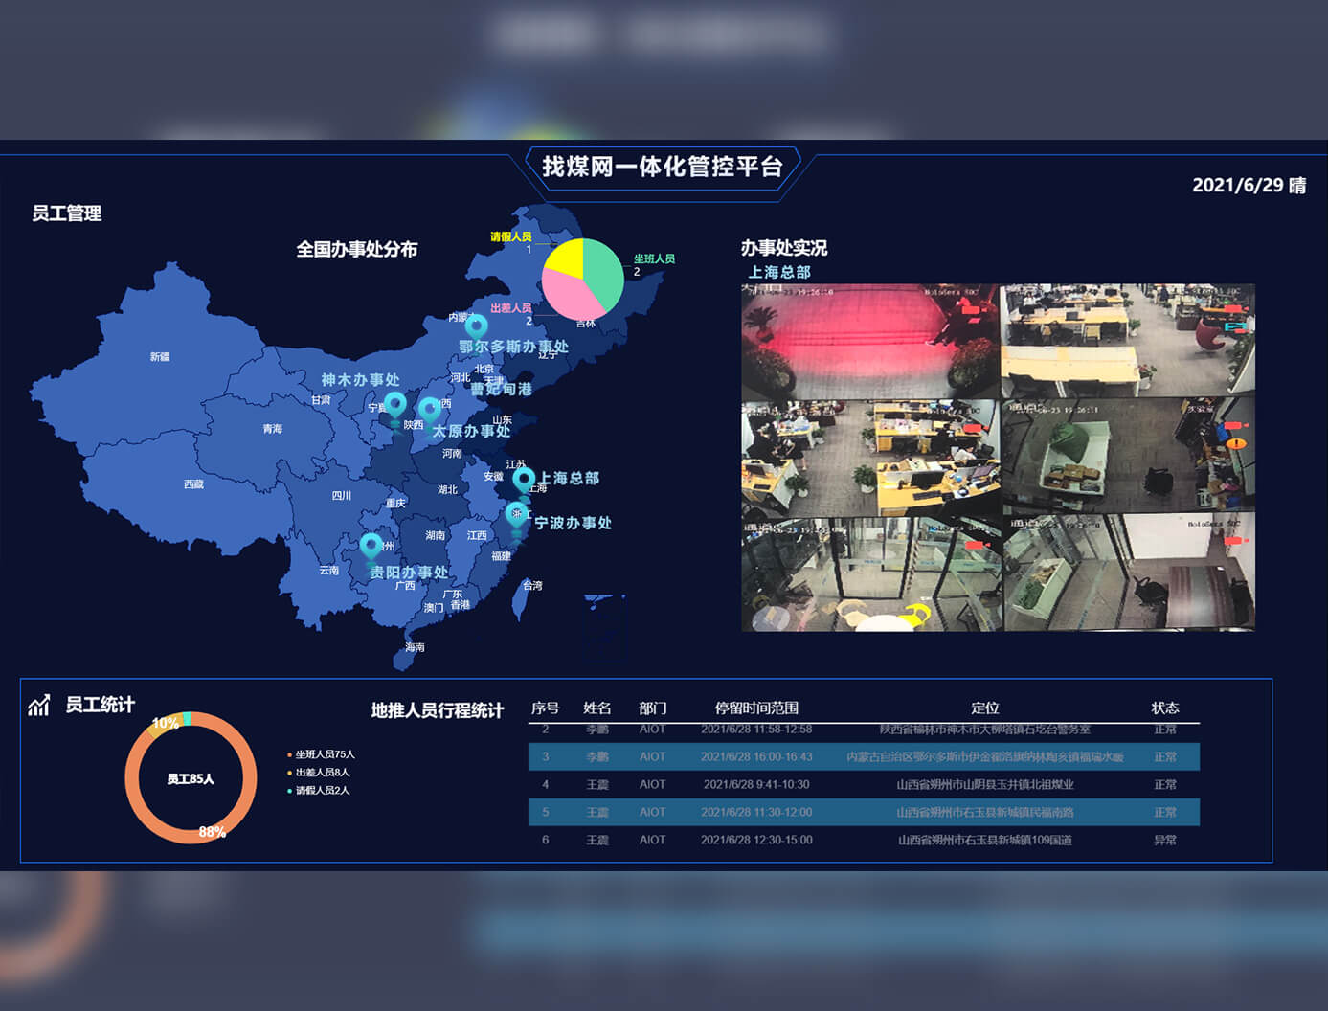Open the 上海总部 link above the camera grid
The image size is (1328, 1011).
coord(780,272)
